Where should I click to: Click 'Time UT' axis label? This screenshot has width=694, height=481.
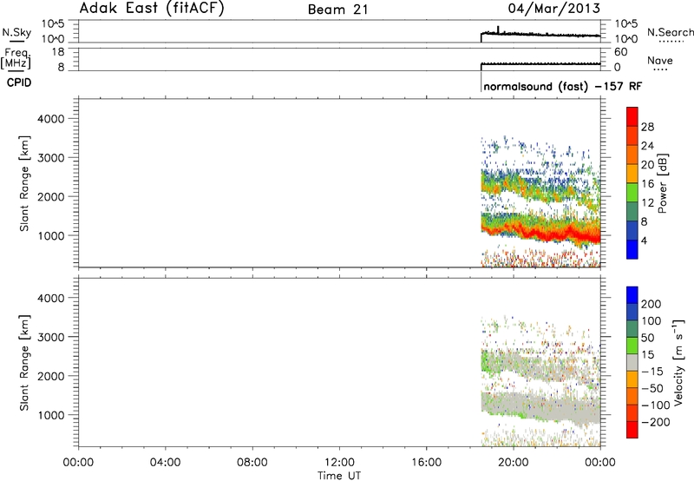339,476
